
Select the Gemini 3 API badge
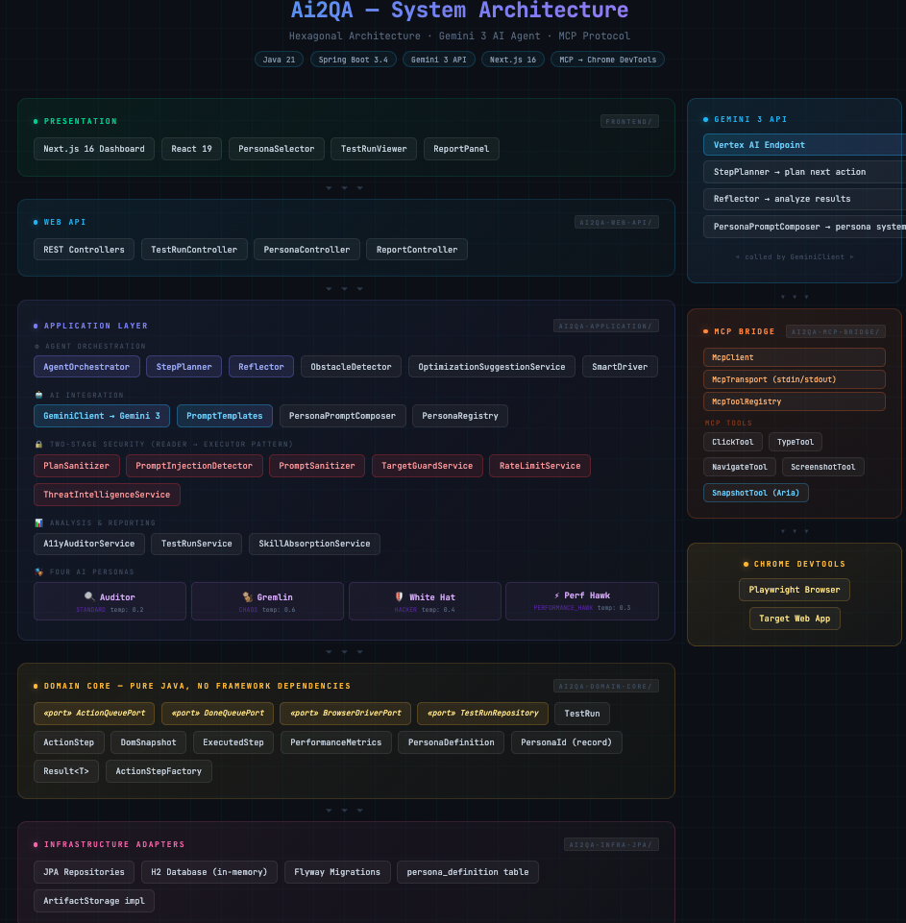(438, 60)
